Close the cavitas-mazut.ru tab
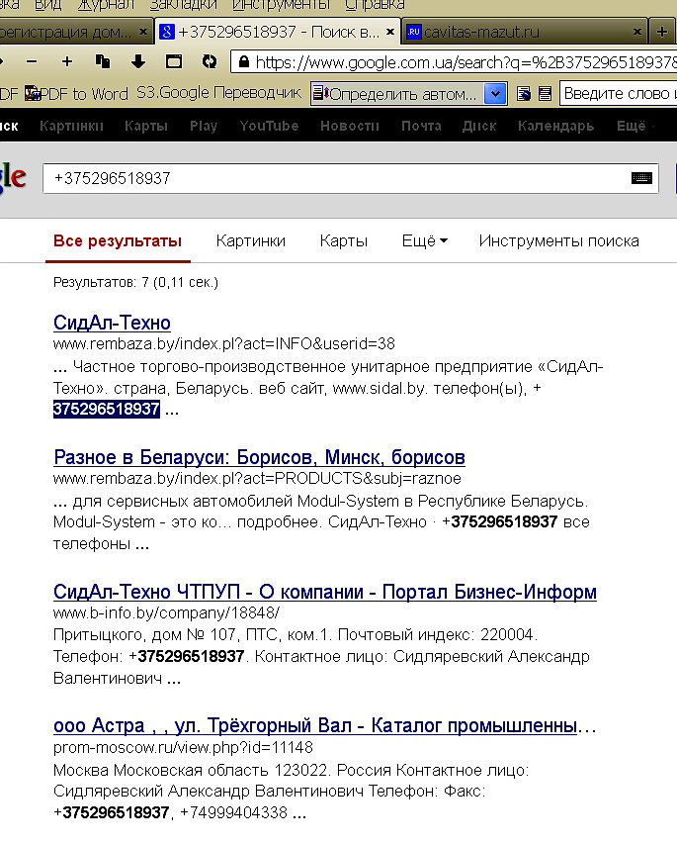Image resolution: width=677 pixels, height=845 pixels. pyautogui.click(x=637, y=32)
